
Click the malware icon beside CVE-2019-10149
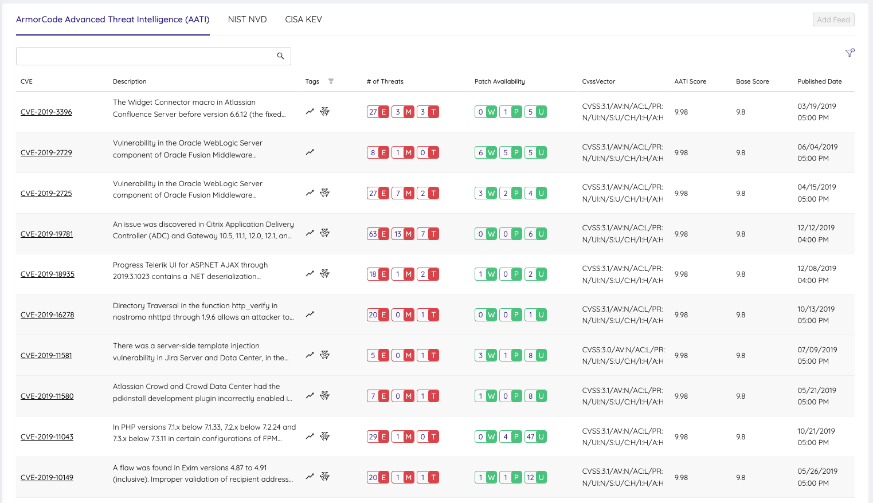325,477
